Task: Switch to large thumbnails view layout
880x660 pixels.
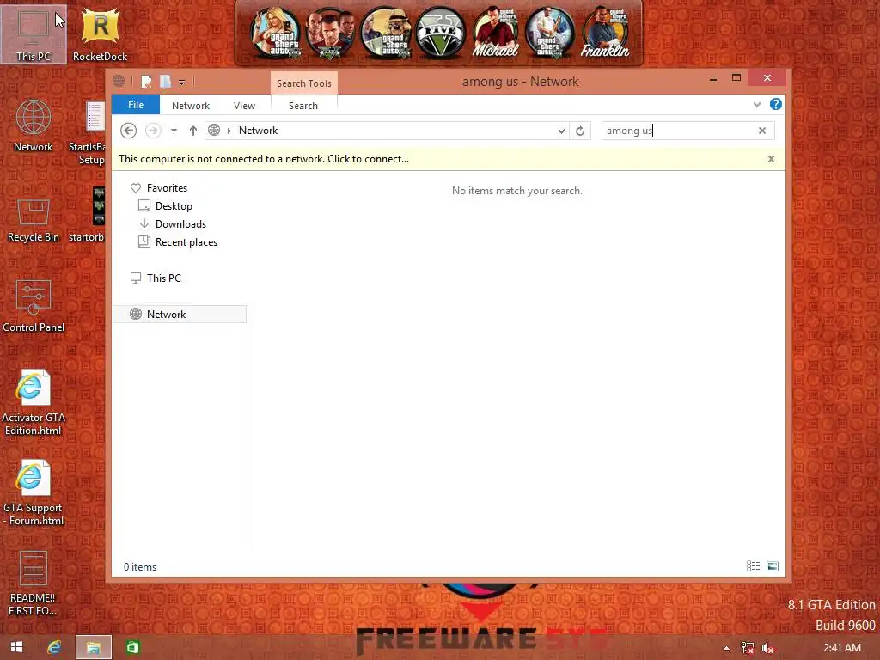Action: 773,566
